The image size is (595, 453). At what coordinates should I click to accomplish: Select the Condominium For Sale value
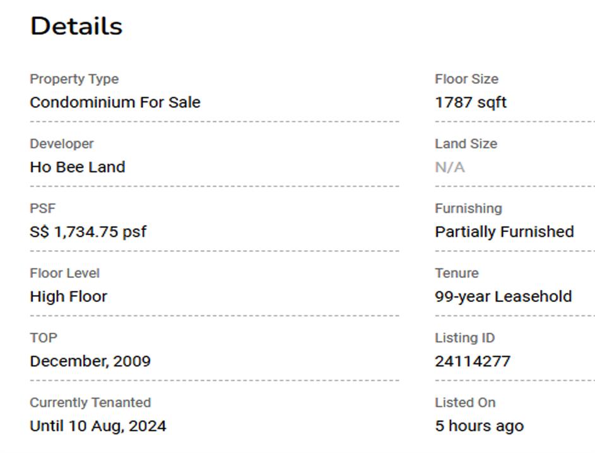click(115, 102)
